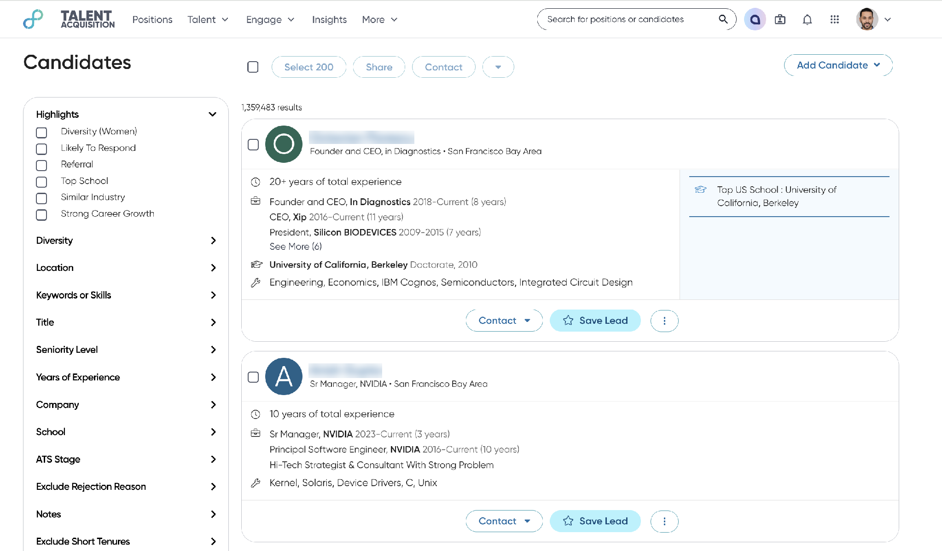
Task: Tick the select-all checkbox beside Select 200
Action: pos(253,67)
